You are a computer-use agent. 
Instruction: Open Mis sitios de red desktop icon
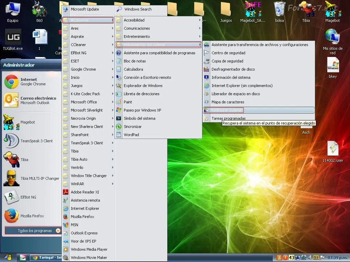click(x=333, y=42)
